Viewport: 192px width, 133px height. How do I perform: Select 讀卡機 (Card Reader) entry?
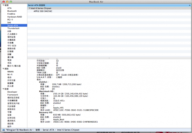pos(10,57)
